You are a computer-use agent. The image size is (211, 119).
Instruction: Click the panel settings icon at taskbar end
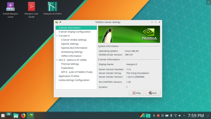coord(208,116)
